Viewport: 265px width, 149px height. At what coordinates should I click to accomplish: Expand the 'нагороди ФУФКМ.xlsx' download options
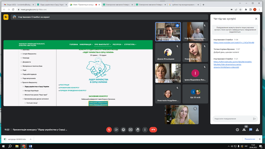pos(31,139)
